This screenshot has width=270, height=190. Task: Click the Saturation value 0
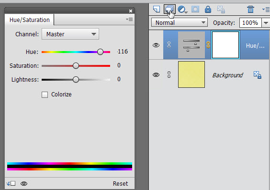119,65
